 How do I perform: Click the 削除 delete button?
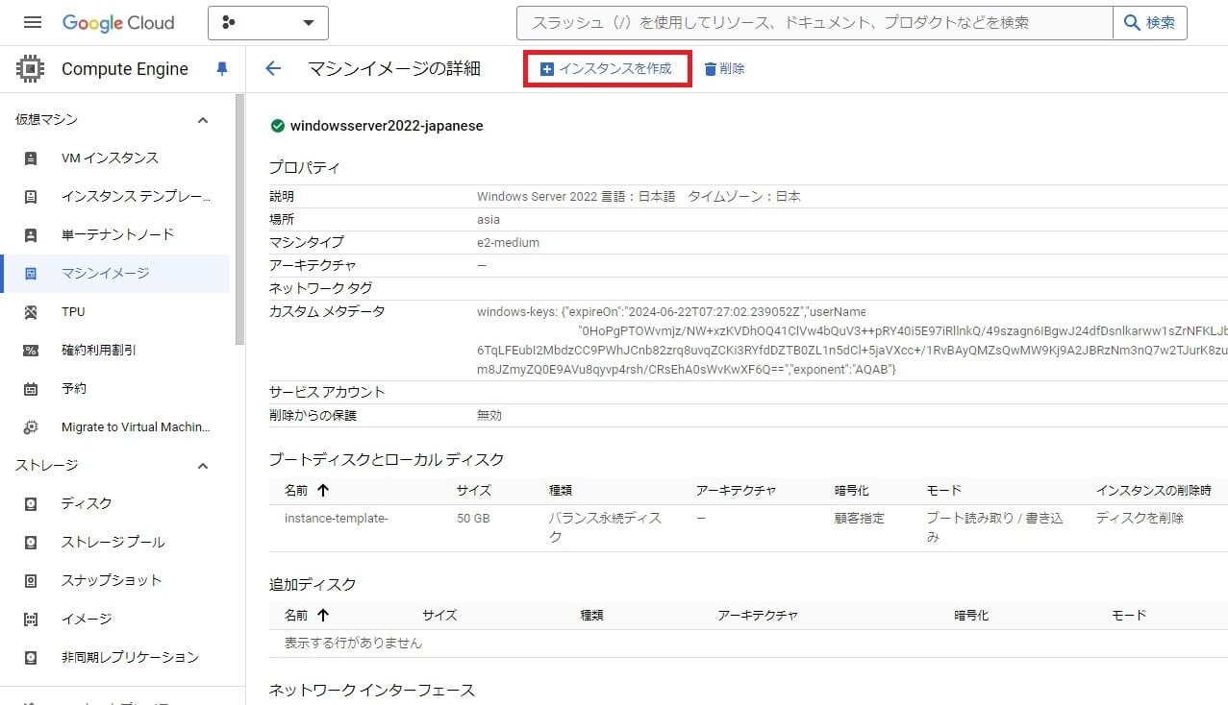(x=724, y=69)
